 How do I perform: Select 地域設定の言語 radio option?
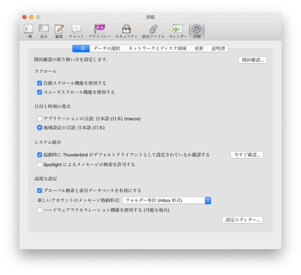(x=40, y=128)
